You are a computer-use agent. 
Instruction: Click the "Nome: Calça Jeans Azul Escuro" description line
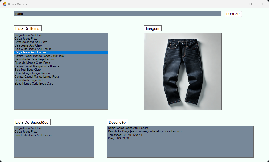point(128,128)
